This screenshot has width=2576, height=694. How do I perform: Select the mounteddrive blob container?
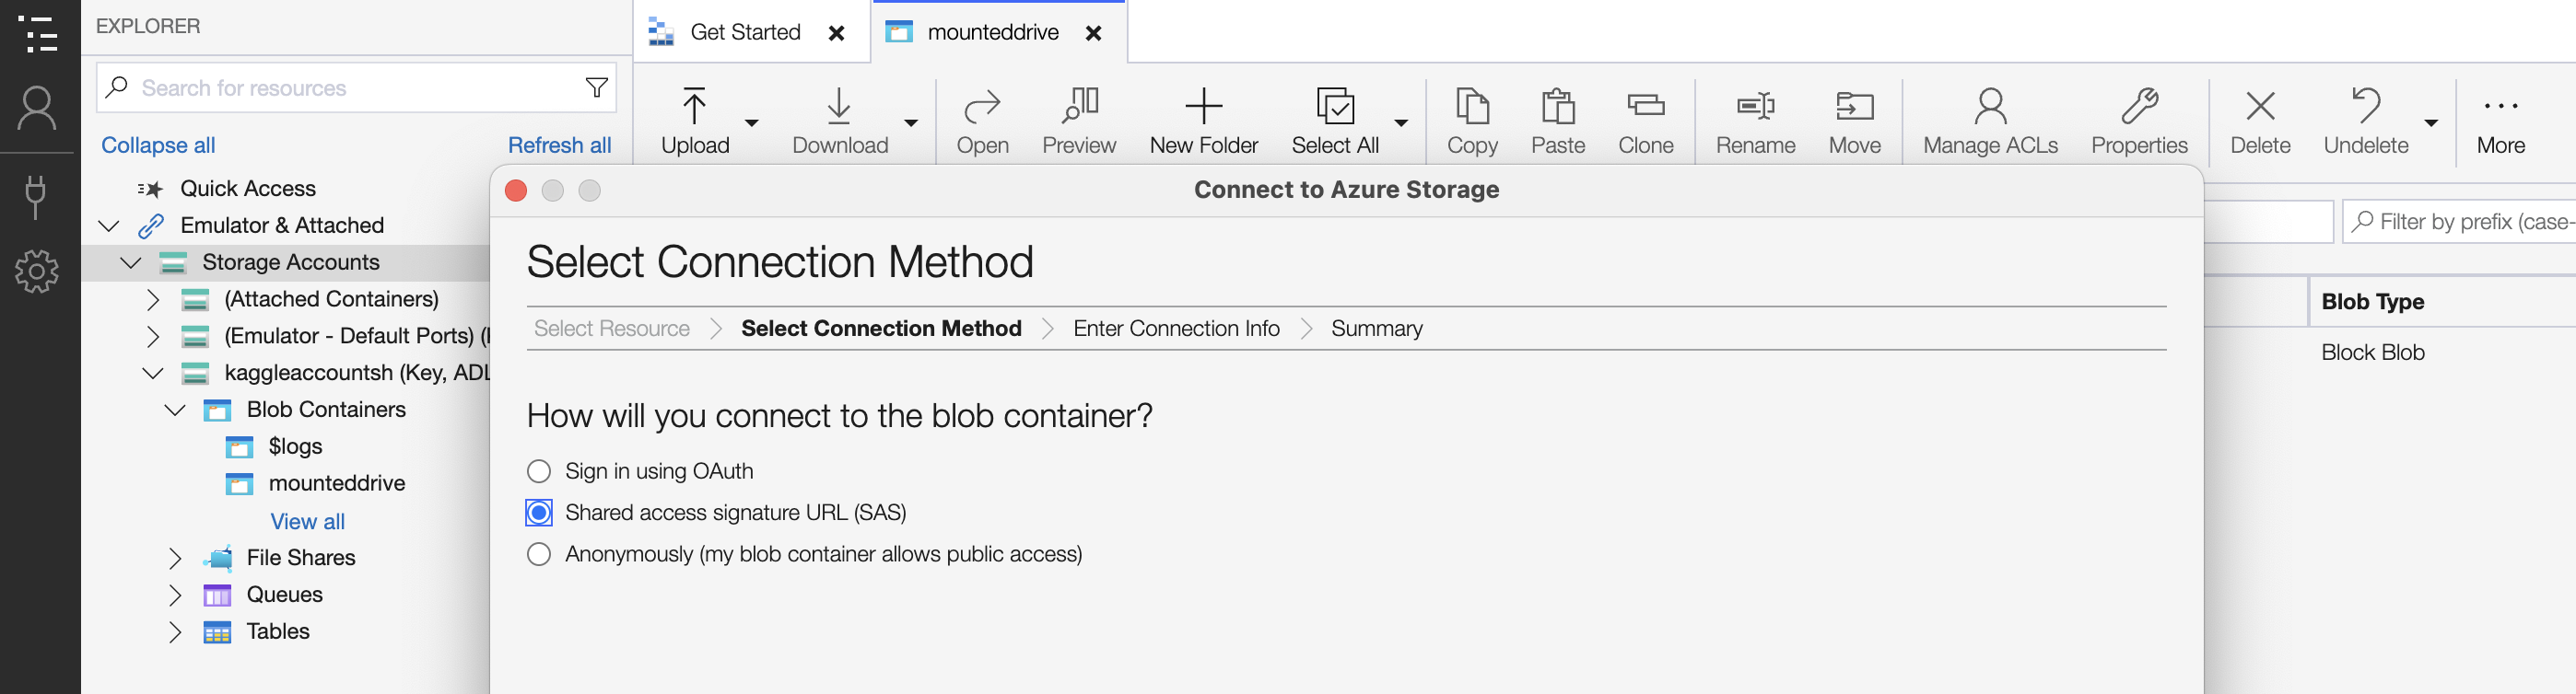337,483
